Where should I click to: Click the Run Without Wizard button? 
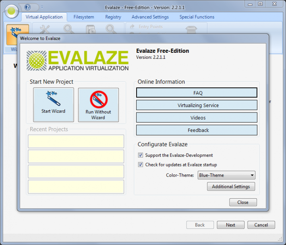tap(98, 105)
